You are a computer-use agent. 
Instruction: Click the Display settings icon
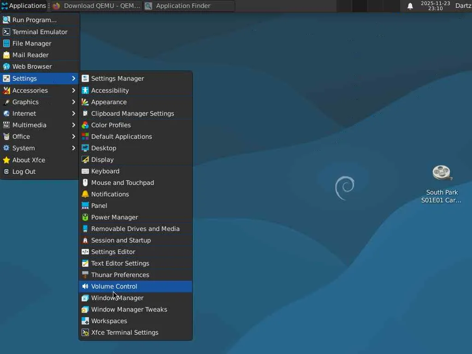click(x=85, y=159)
